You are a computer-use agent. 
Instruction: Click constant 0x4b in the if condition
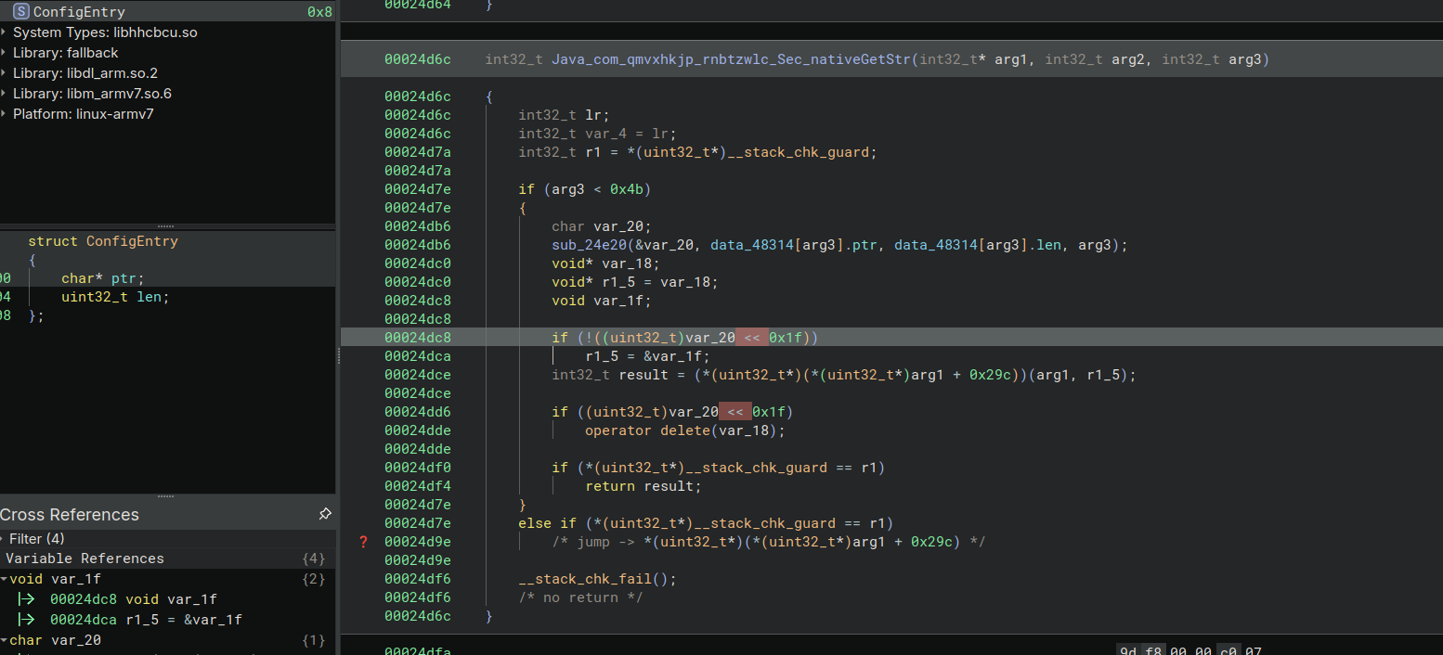click(x=626, y=189)
